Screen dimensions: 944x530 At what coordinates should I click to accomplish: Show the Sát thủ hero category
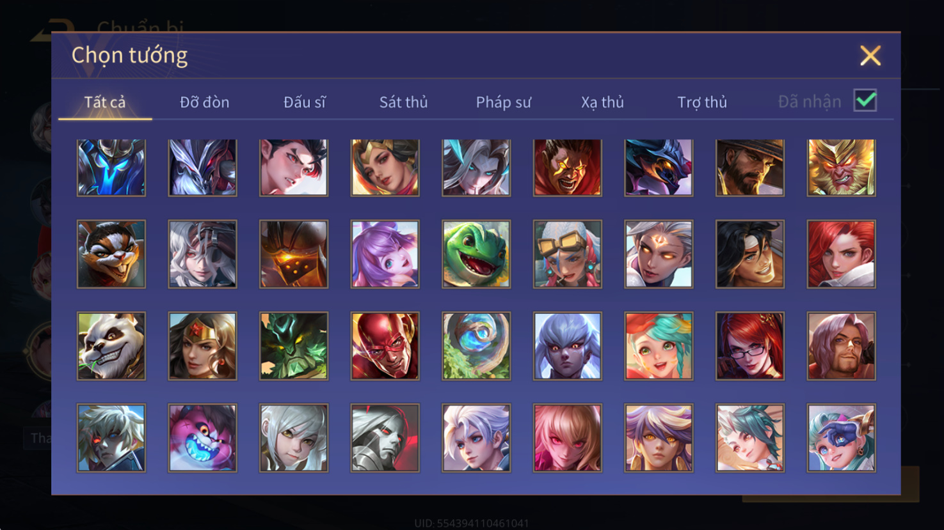[x=403, y=102]
